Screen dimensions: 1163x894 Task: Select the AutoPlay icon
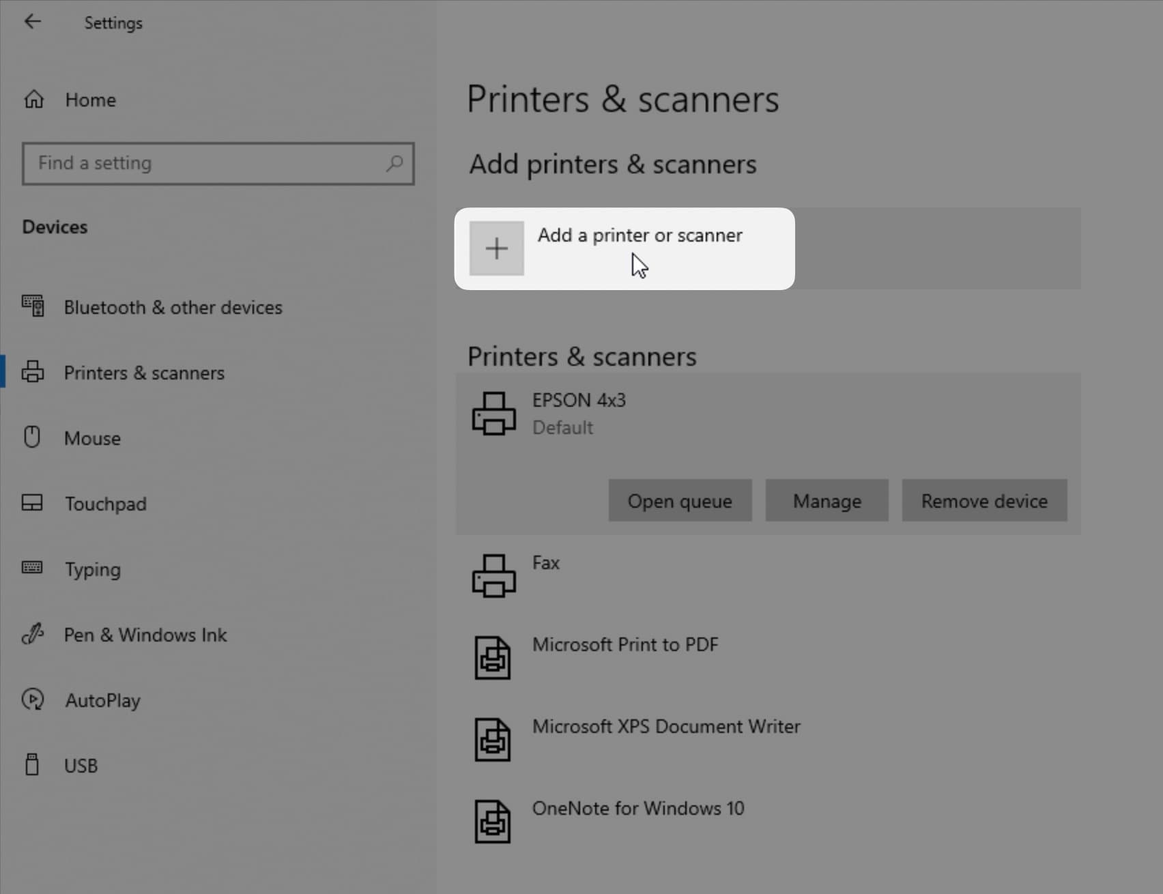pyautogui.click(x=32, y=700)
